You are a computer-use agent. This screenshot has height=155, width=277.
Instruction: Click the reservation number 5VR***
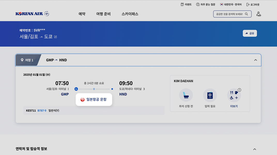click(39, 30)
